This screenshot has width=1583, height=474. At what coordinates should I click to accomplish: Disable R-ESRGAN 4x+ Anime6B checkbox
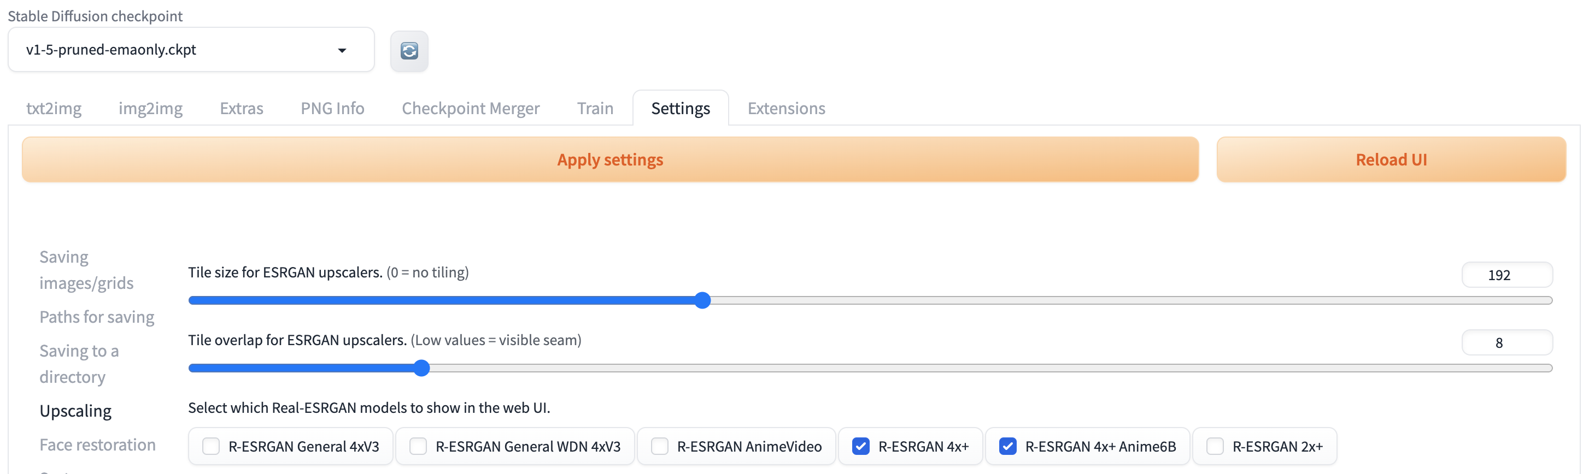1008,446
